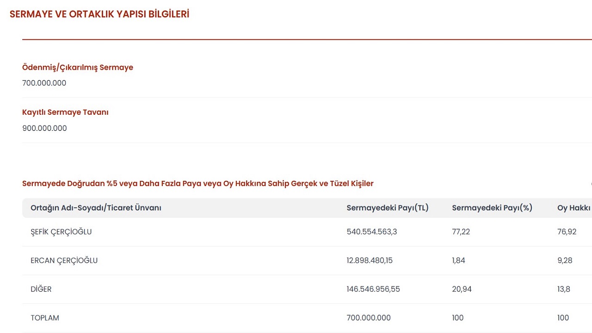592x333 pixels.
Task: Select the TOPLAM row label
Action: pos(45,318)
